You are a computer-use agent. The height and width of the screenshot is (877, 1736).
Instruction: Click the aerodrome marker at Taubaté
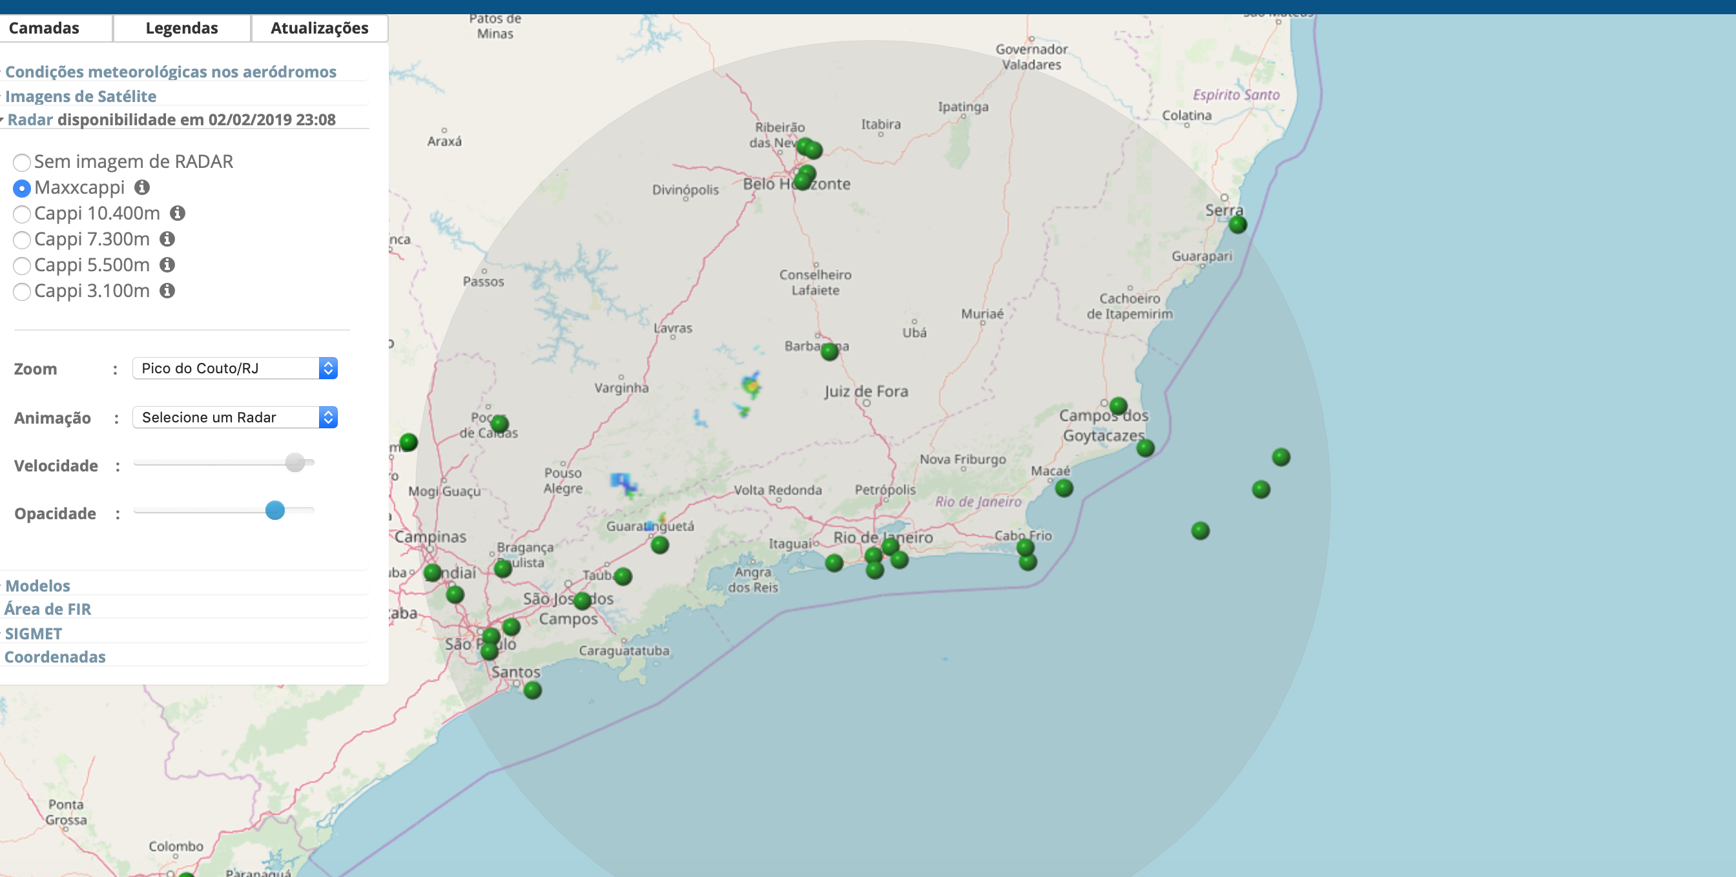tap(623, 575)
